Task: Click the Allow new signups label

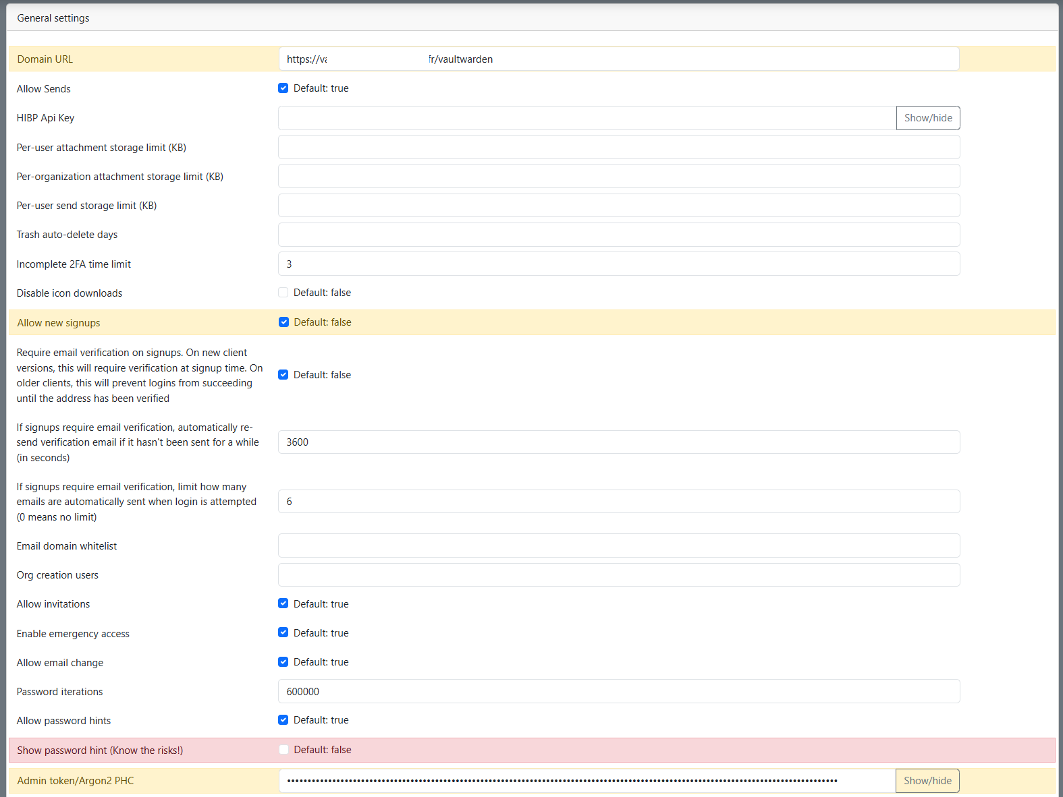Action: point(59,323)
